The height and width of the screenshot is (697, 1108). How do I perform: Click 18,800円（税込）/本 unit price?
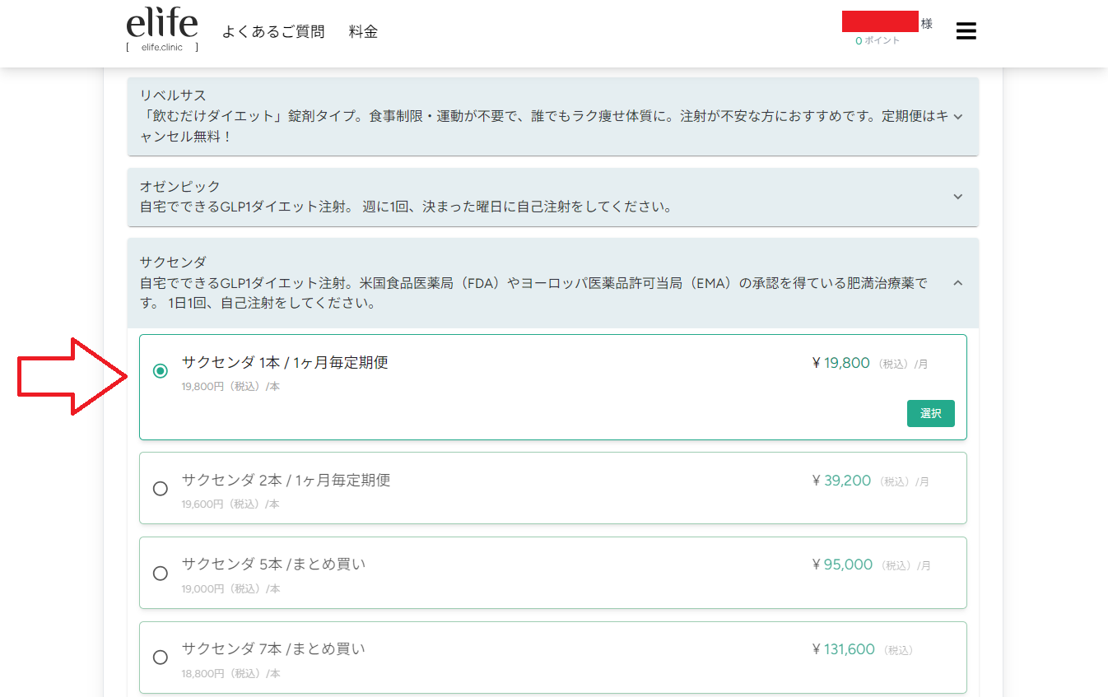click(x=230, y=673)
